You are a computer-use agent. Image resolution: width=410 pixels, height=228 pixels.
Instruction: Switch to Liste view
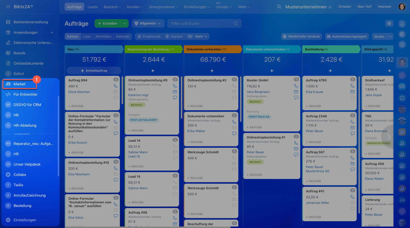tap(87, 36)
